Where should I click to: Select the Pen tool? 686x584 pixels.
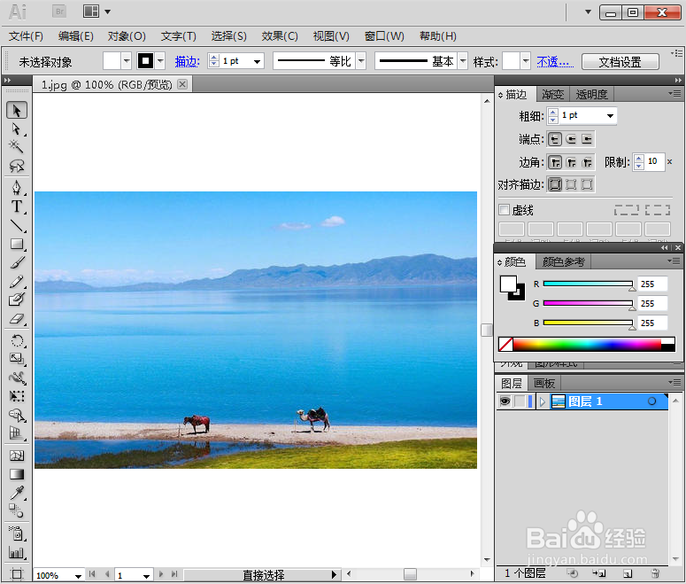(17, 188)
